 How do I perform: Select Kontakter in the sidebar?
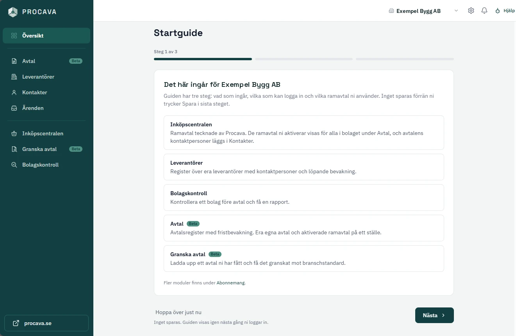point(46,92)
